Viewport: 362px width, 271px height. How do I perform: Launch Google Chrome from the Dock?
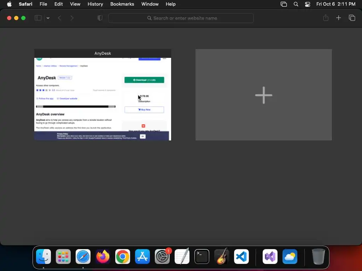click(123, 257)
